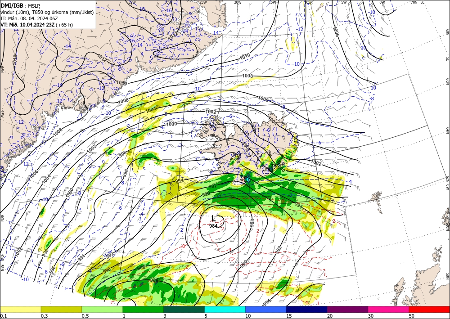Click the "45W" longitude label on left edge
The width and height of the screenshot is (450, 319).
coord(2,114)
